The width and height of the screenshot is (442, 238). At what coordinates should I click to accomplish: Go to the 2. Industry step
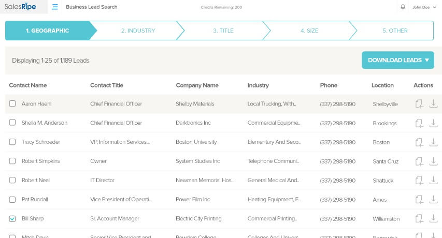(138, 31)
